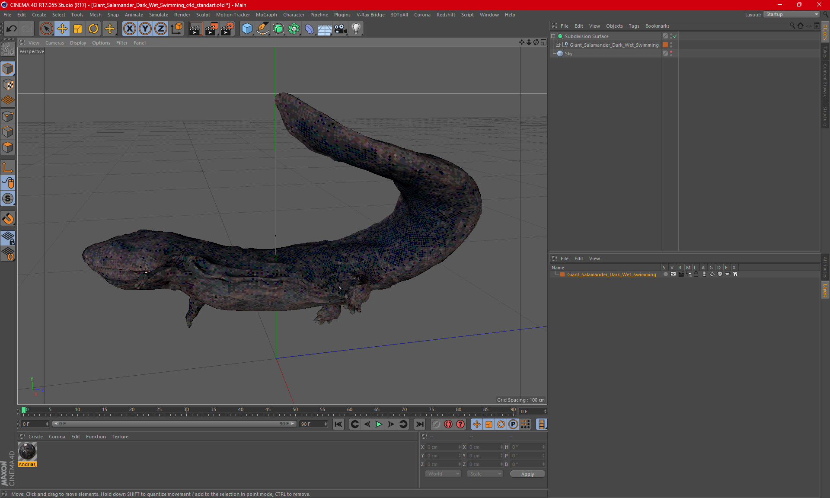This screenshot has width=830, height=498.
Task: Open Edit Render Settings icon
Action: 227,29
